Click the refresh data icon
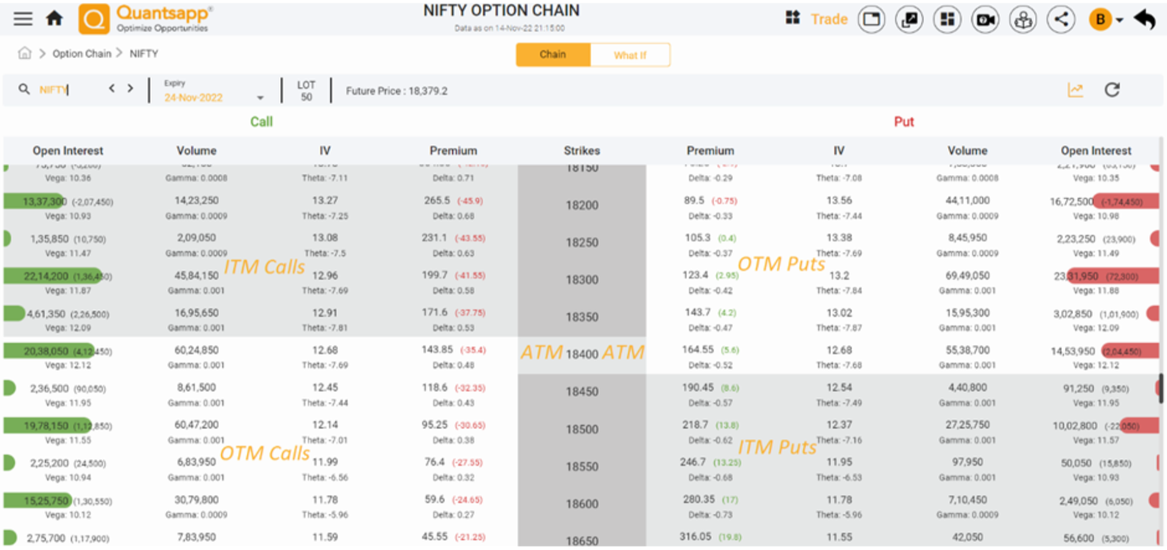The image size is (1167, 550). (x=1112, y=90)
